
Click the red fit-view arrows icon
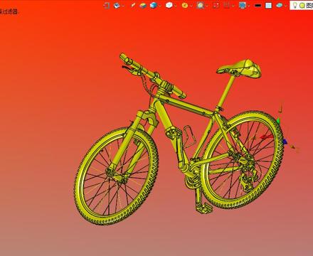(216, 5)
